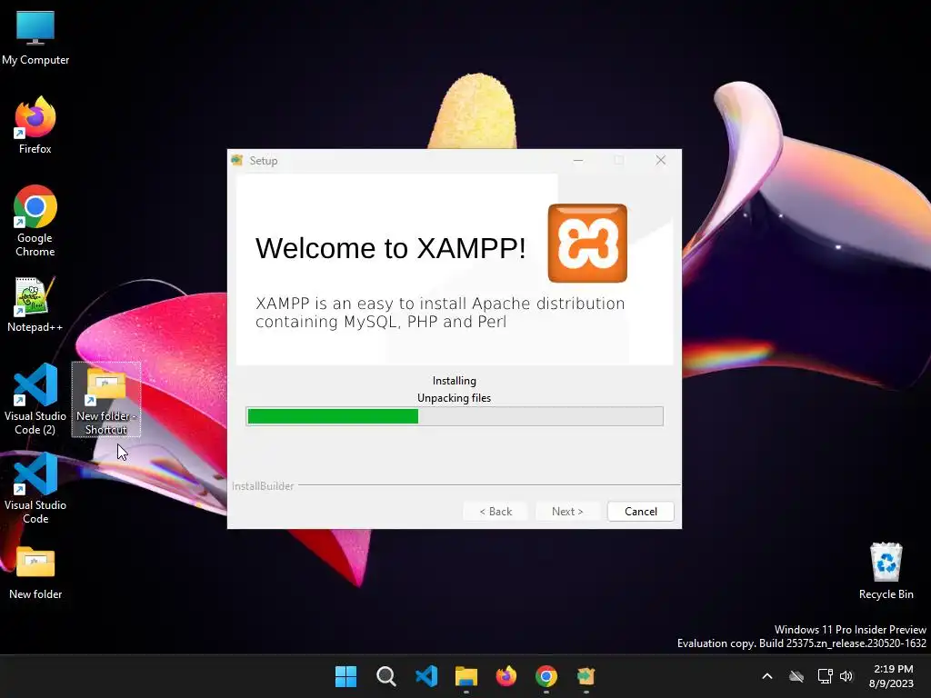Viewport: 931px width, 698px height.
Task: Open Firefox from the taskbar
Action: pyautogui.click(x=506, y=676)
